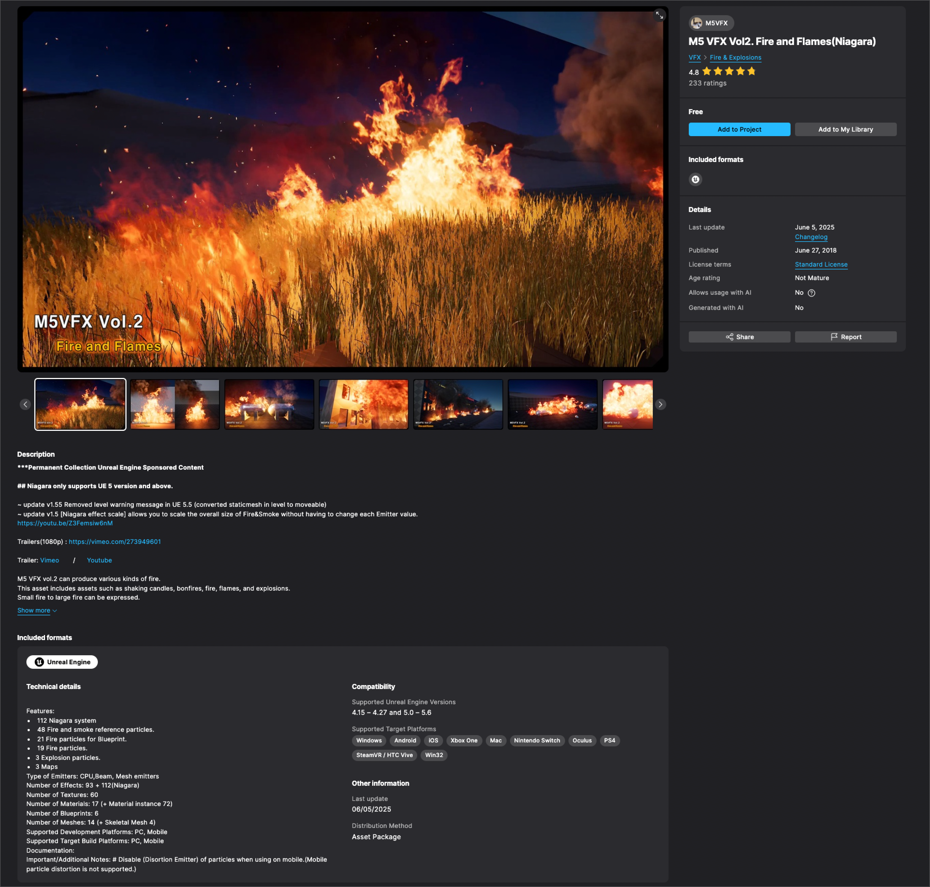The height and width of the screenshot is (887, 930).
Task: Click the Windows platform tag
Action: [x=369, y=740]
